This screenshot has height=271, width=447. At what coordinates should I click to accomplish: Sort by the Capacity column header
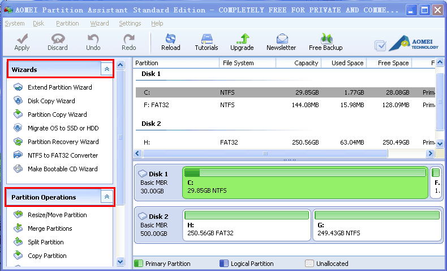[299, 63]
